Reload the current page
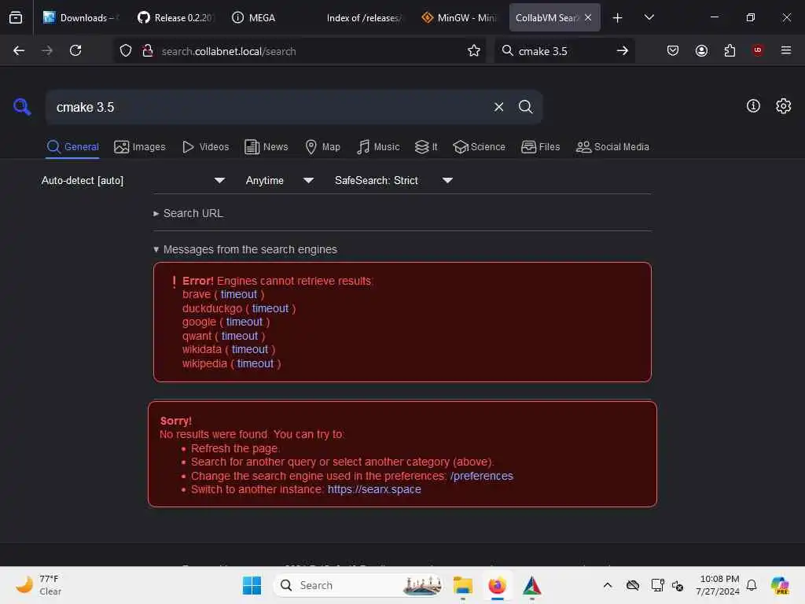The image size is (805, 604). [75, 50]
